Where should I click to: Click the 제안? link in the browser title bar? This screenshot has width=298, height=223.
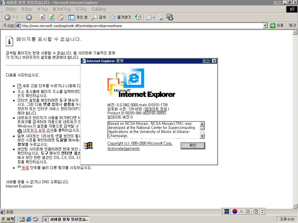[277, 2]
